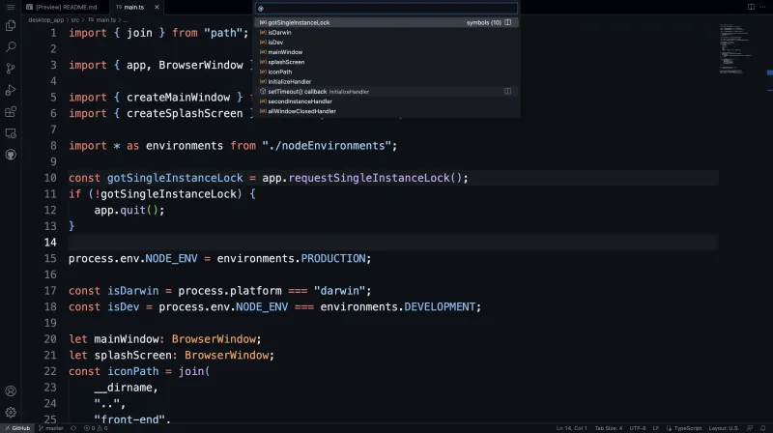Open the Search view icon
Screen dimensions: 773x433
pyautogui.click(x=11, y=46)
